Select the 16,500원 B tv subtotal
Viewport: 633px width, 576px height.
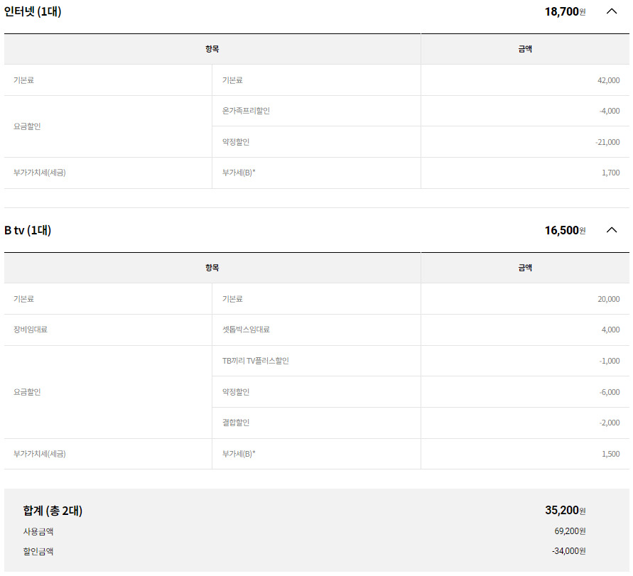(x=565, y=230)
